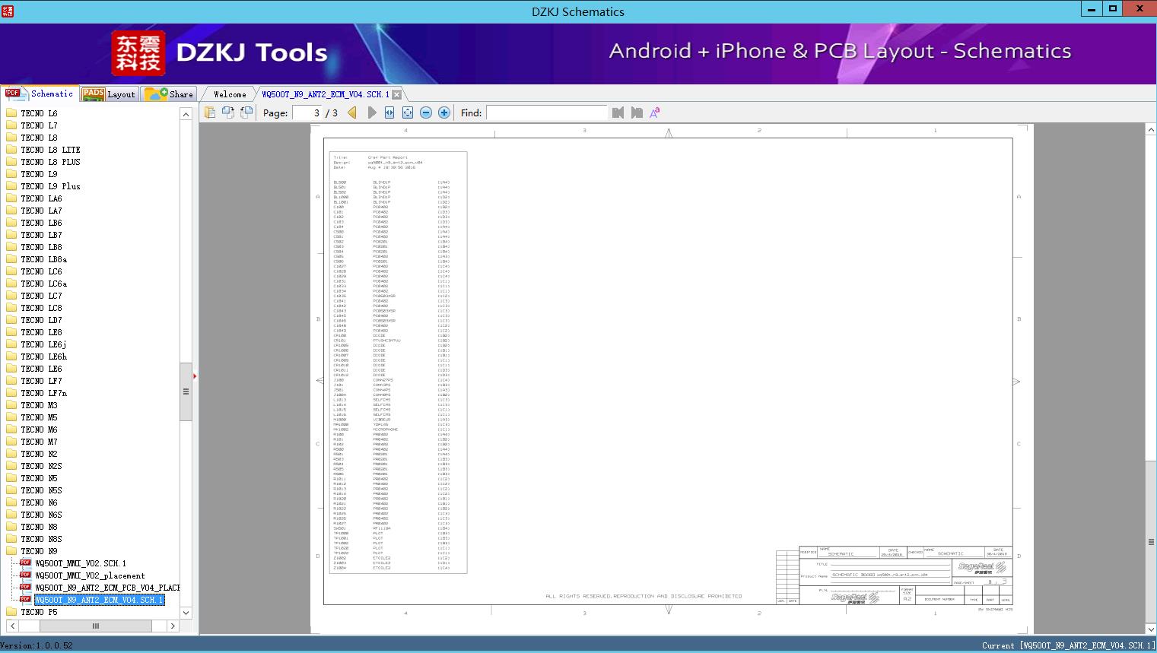1157x653 pixels.
Task: Click the find previous icon
Action: [x=618, y=113]
